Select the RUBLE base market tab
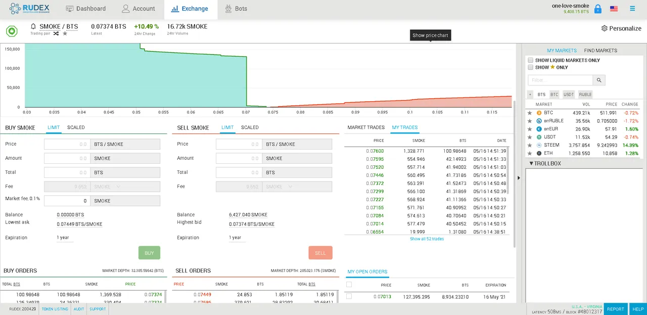Image resolution: width=647 pixels, height=315 pixels. point(585,95)
